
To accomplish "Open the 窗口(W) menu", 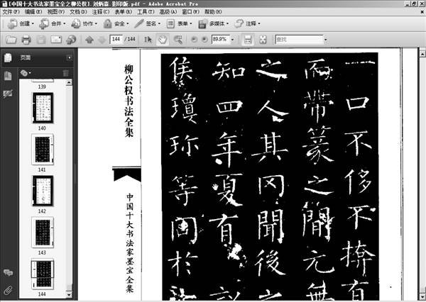I will coord(191,12).
